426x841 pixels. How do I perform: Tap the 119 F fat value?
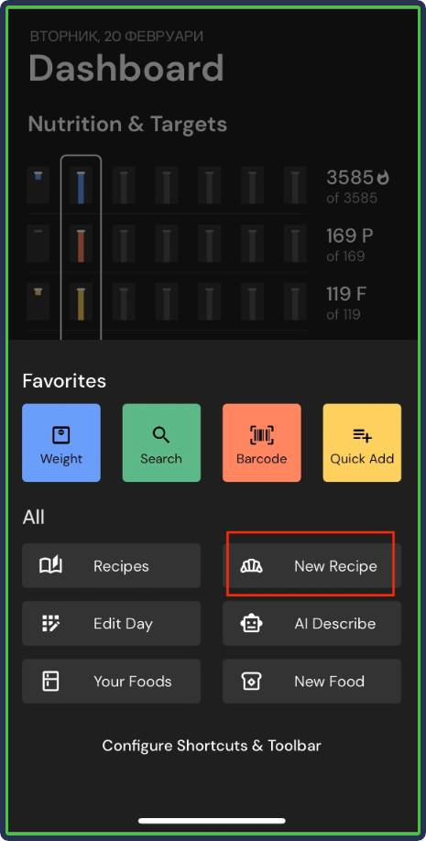(346, 294)
